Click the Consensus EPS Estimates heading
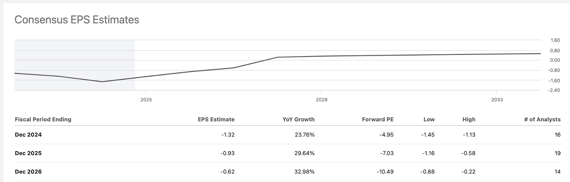Viewport: 570px width, 182px height. click(x=77, y=20)
